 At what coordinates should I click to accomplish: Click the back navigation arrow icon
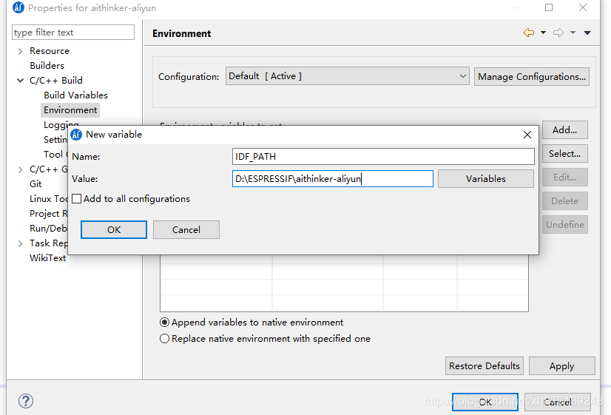click(529, 33)
